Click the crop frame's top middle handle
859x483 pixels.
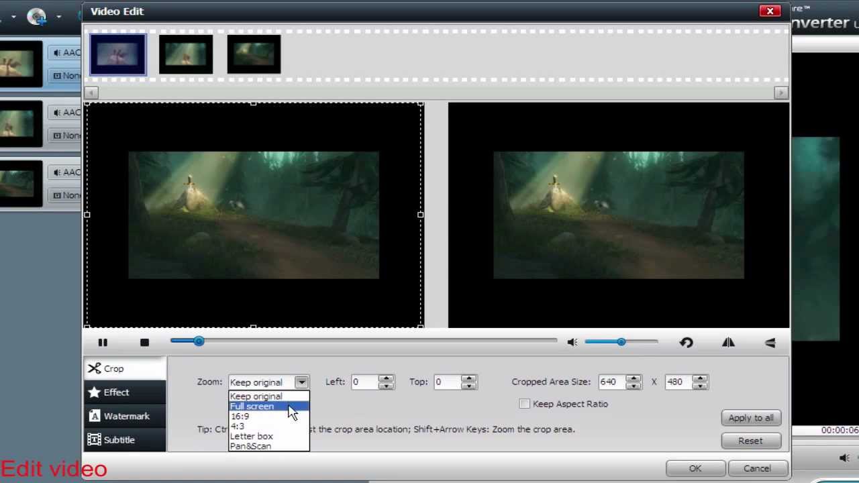(x=253, y=103)
